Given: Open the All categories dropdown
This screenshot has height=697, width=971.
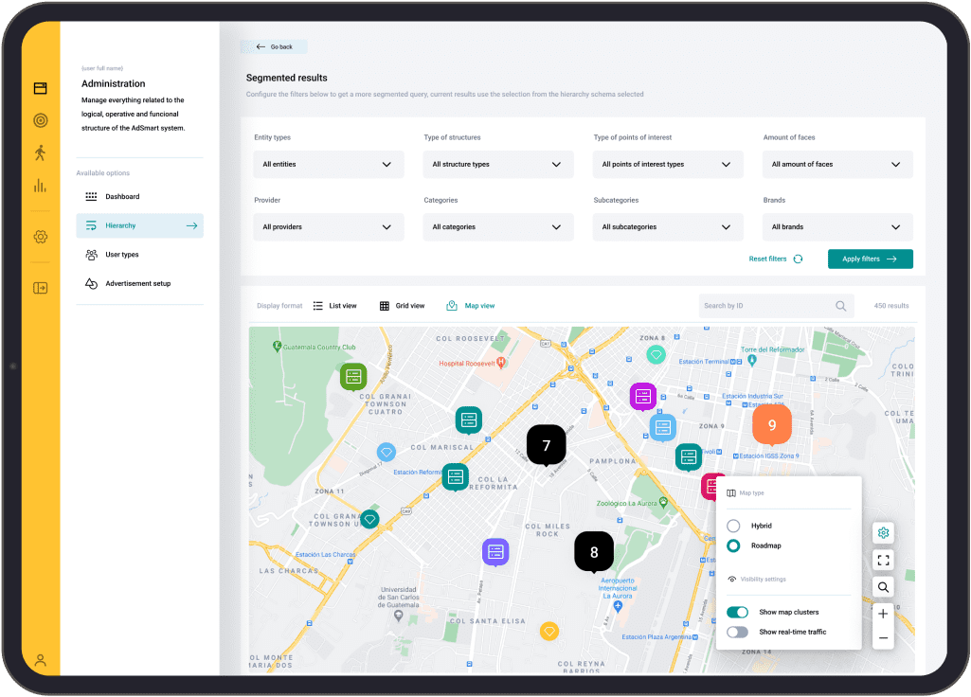Looking at the screenshot, I should [497, 226].
